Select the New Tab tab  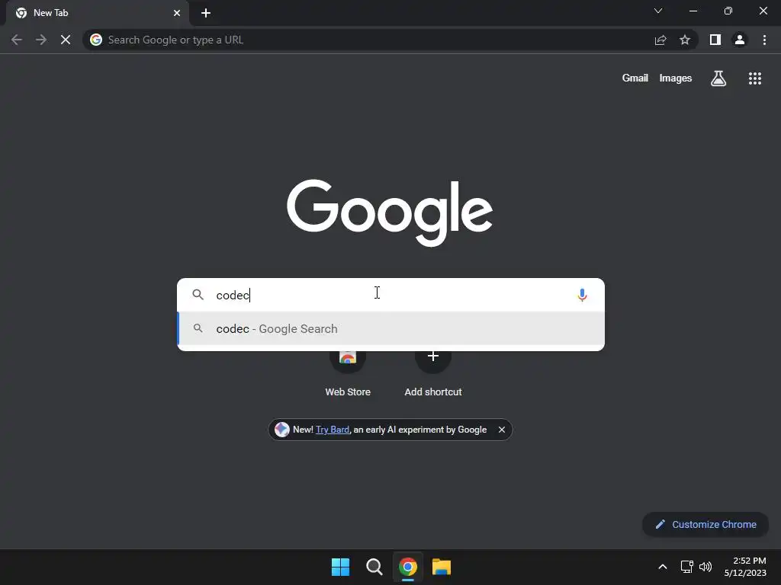(x=97, y=13)
